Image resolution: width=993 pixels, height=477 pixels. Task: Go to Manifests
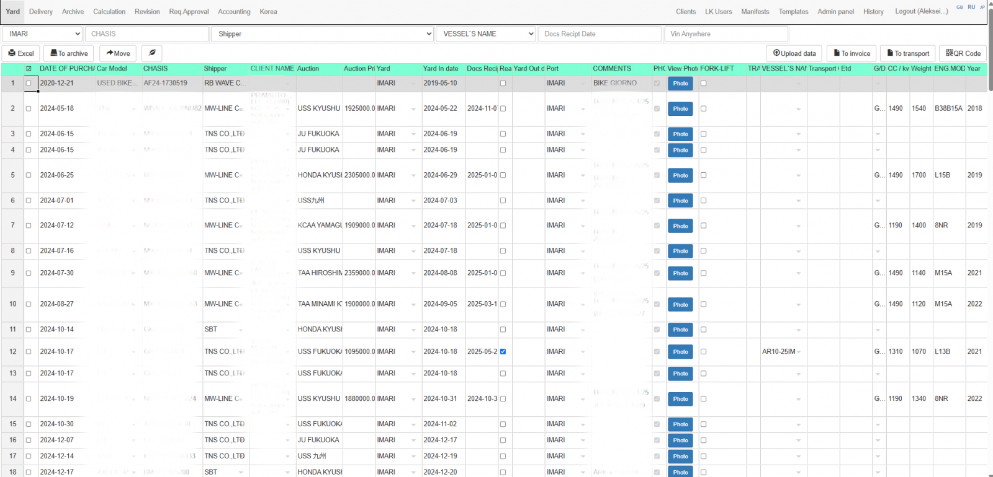point(755,12)
